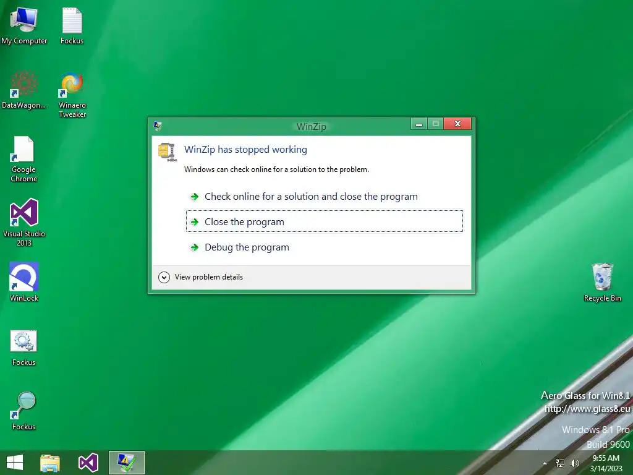This screenshot has height=475, width=633.
Task: Select the Google Chrome desktop shortcut
Action: coord(24,159)
